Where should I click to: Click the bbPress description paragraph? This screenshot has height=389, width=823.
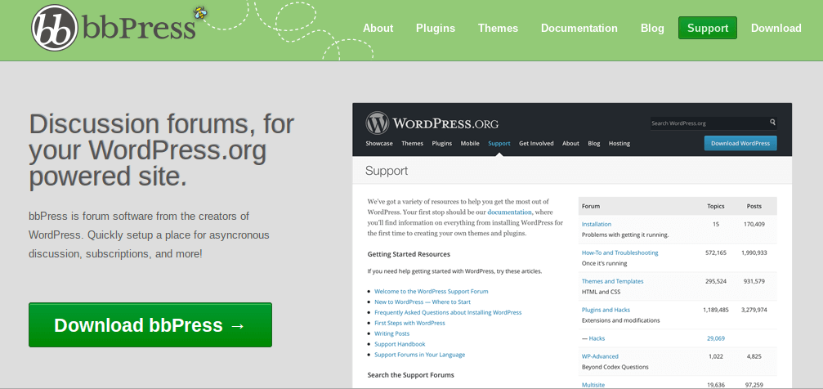click(x=149, y=235)
